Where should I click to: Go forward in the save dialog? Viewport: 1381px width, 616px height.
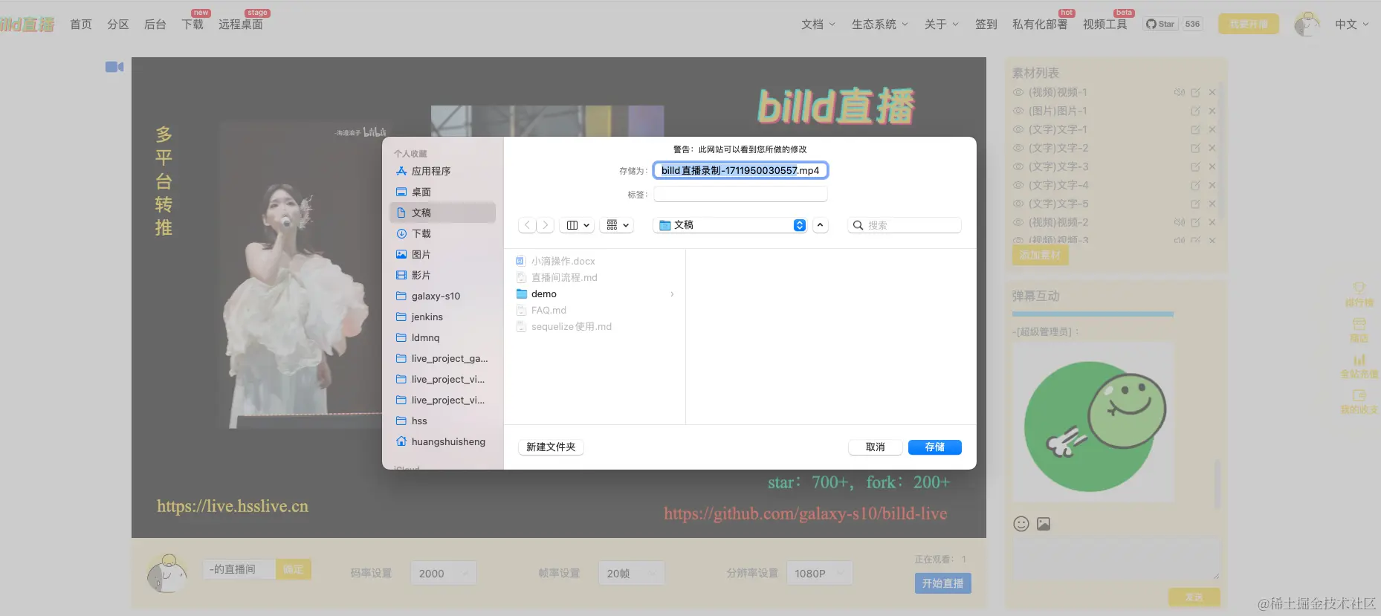tap(546, 225)
